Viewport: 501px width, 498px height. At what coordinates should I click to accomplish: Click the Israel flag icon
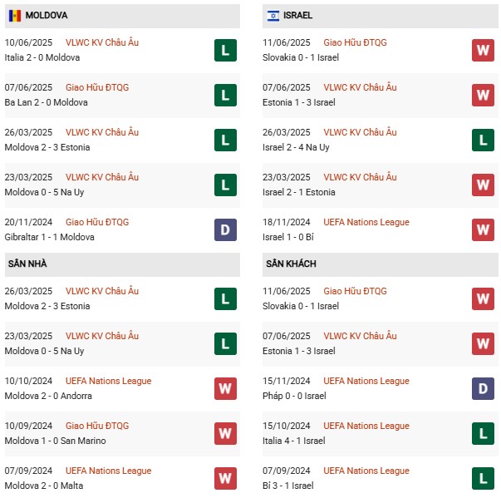tap(273, 16)
